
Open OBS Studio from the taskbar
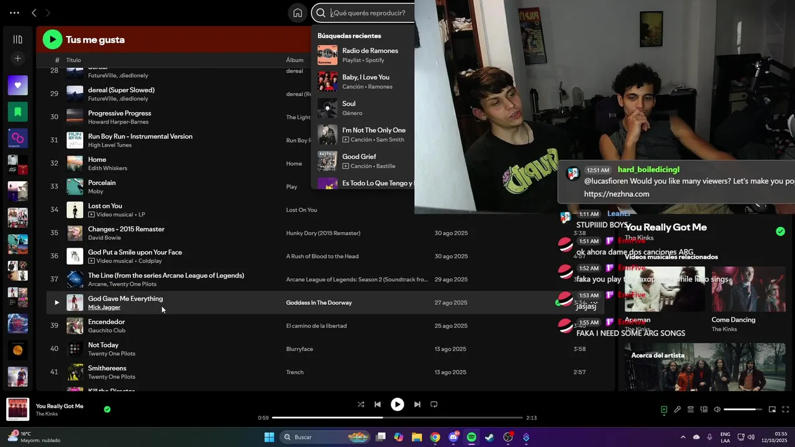(508, 437)
